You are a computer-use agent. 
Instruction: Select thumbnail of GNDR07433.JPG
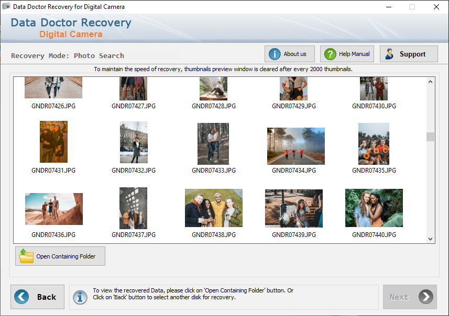pos(213,144)
